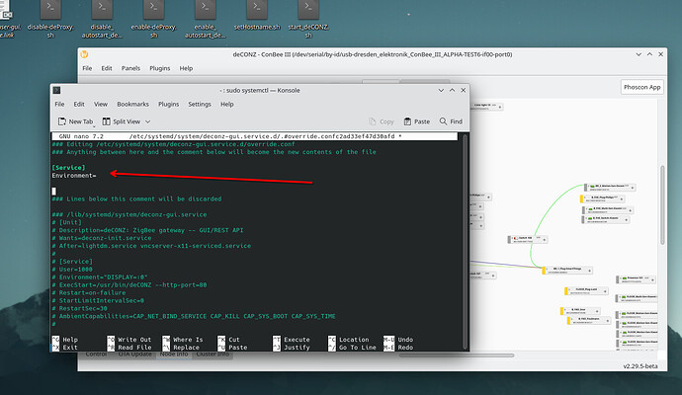Switch to the OTA Update tab
Viewport: 682px width, 395px height.
coord(134,355)
